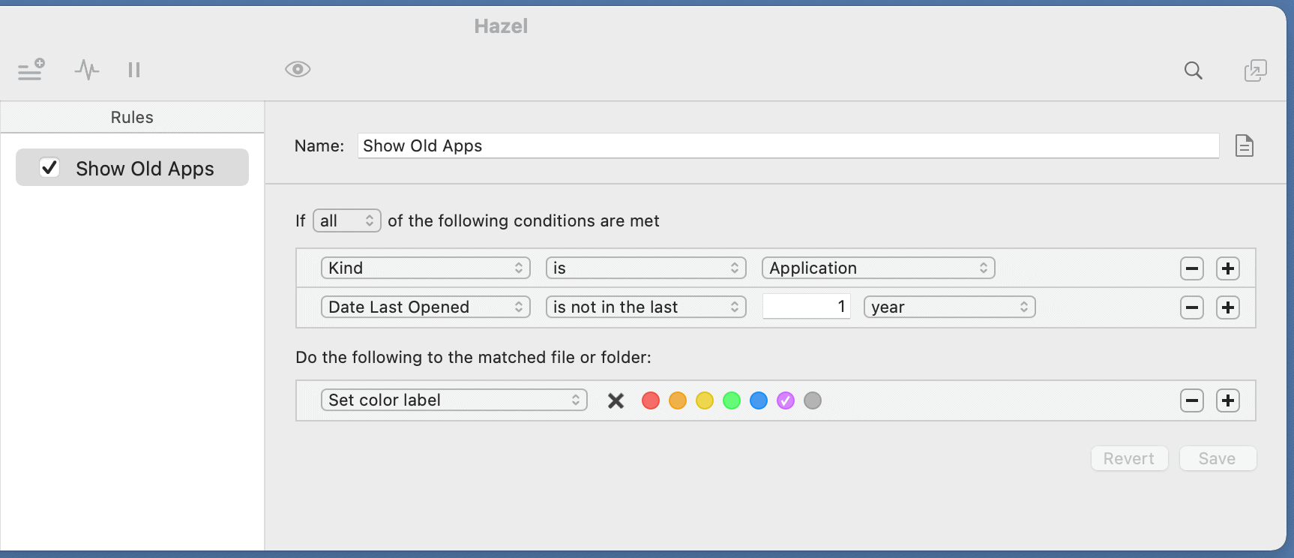Choose the blue color label
This screenshot has height=558, width=1294.
(759, 400)
